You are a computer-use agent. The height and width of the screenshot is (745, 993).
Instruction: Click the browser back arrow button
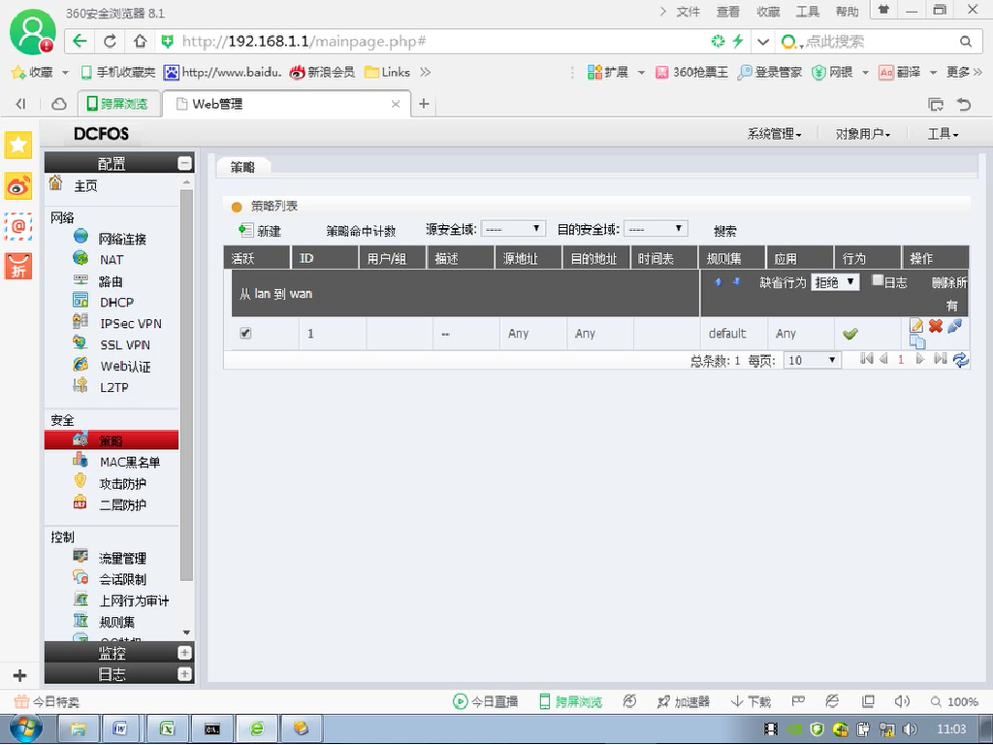click(80, 42)
